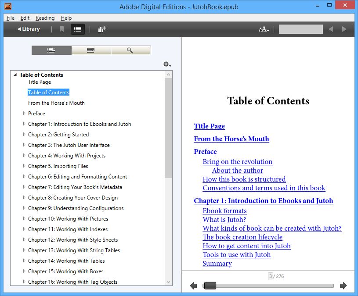Screen dimensions: 358x296
Task: Open the Edit menu
Action: (25, 18)
